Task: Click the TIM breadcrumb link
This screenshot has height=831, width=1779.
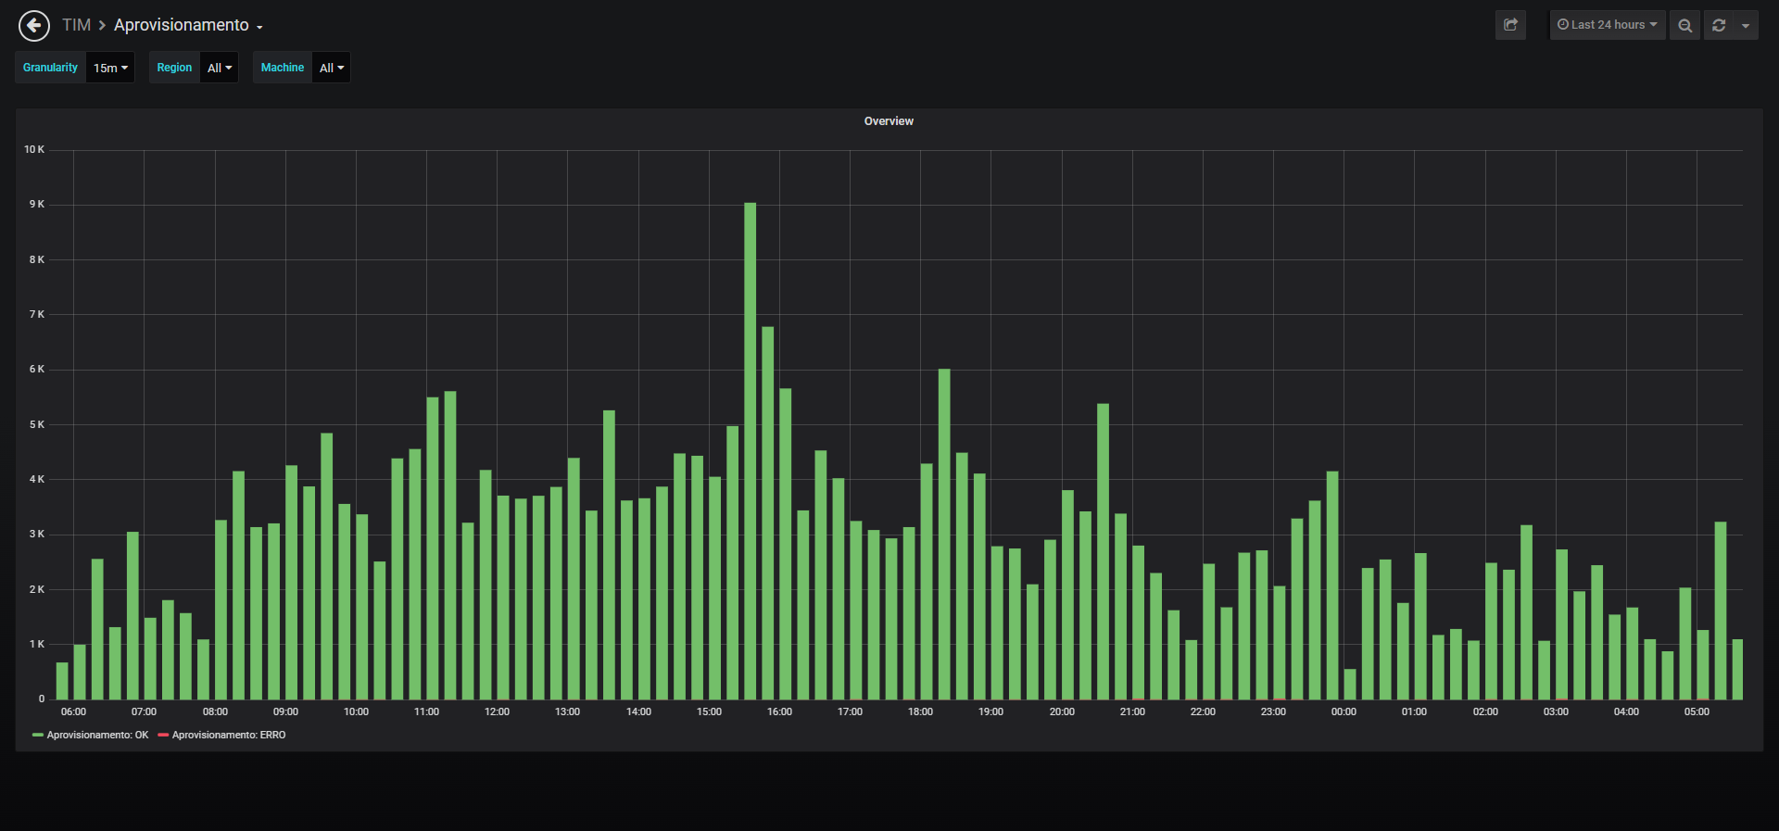Action: [x=76, y=25]
